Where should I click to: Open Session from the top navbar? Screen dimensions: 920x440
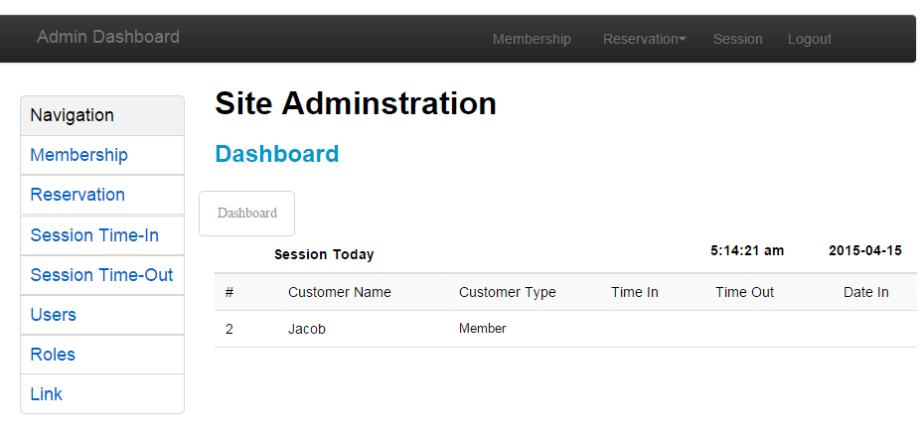pos(737,40)
